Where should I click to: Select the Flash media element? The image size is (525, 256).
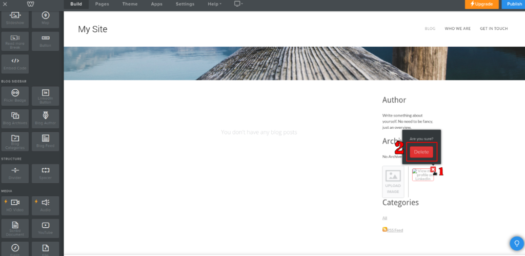[x=15, y=249]
